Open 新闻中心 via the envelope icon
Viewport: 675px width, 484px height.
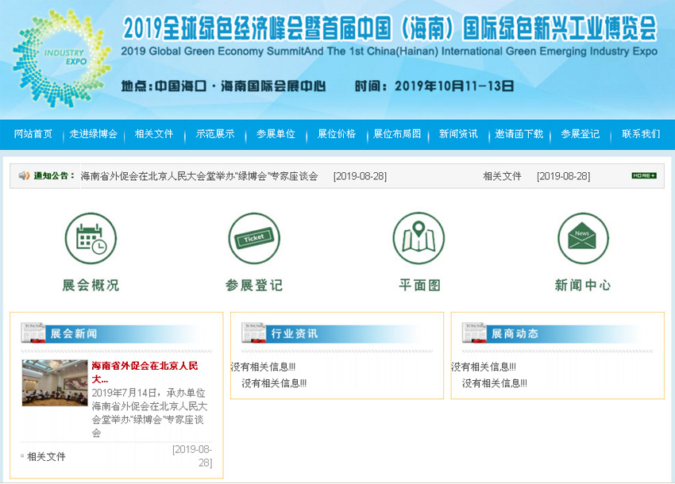[x=583, y=238]
